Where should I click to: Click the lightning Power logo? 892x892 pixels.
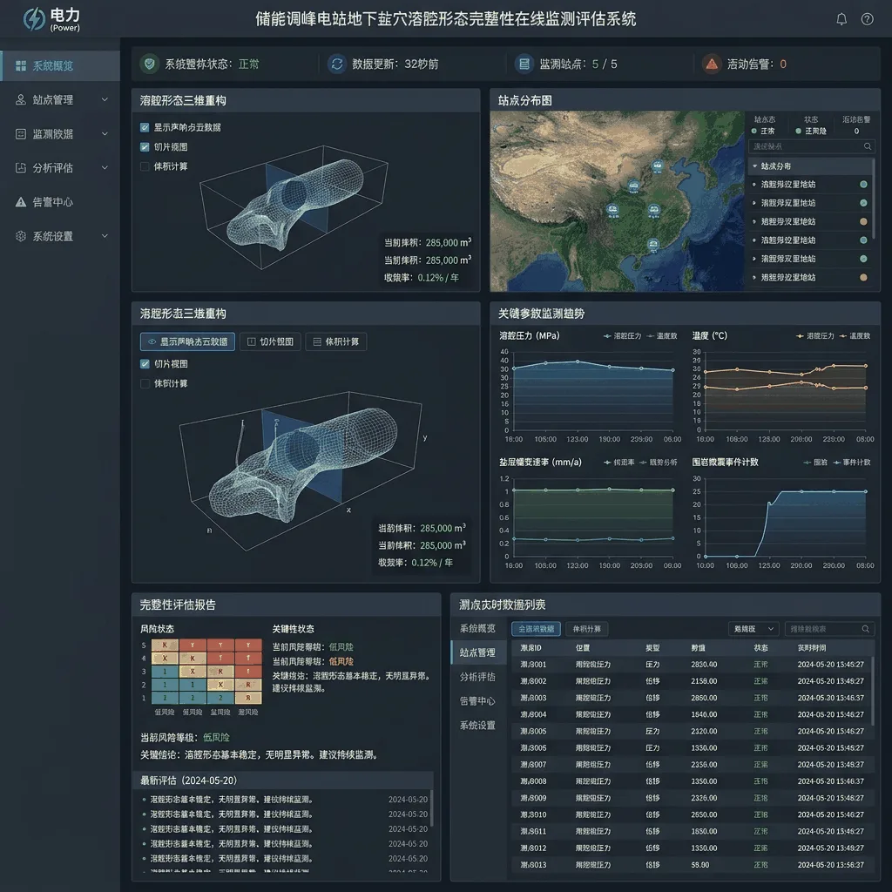[x=34, y=19]
